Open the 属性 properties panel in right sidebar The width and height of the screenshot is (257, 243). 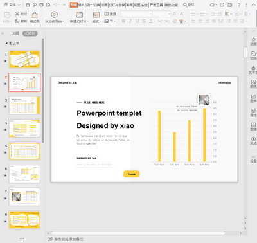tap(253, 113)
